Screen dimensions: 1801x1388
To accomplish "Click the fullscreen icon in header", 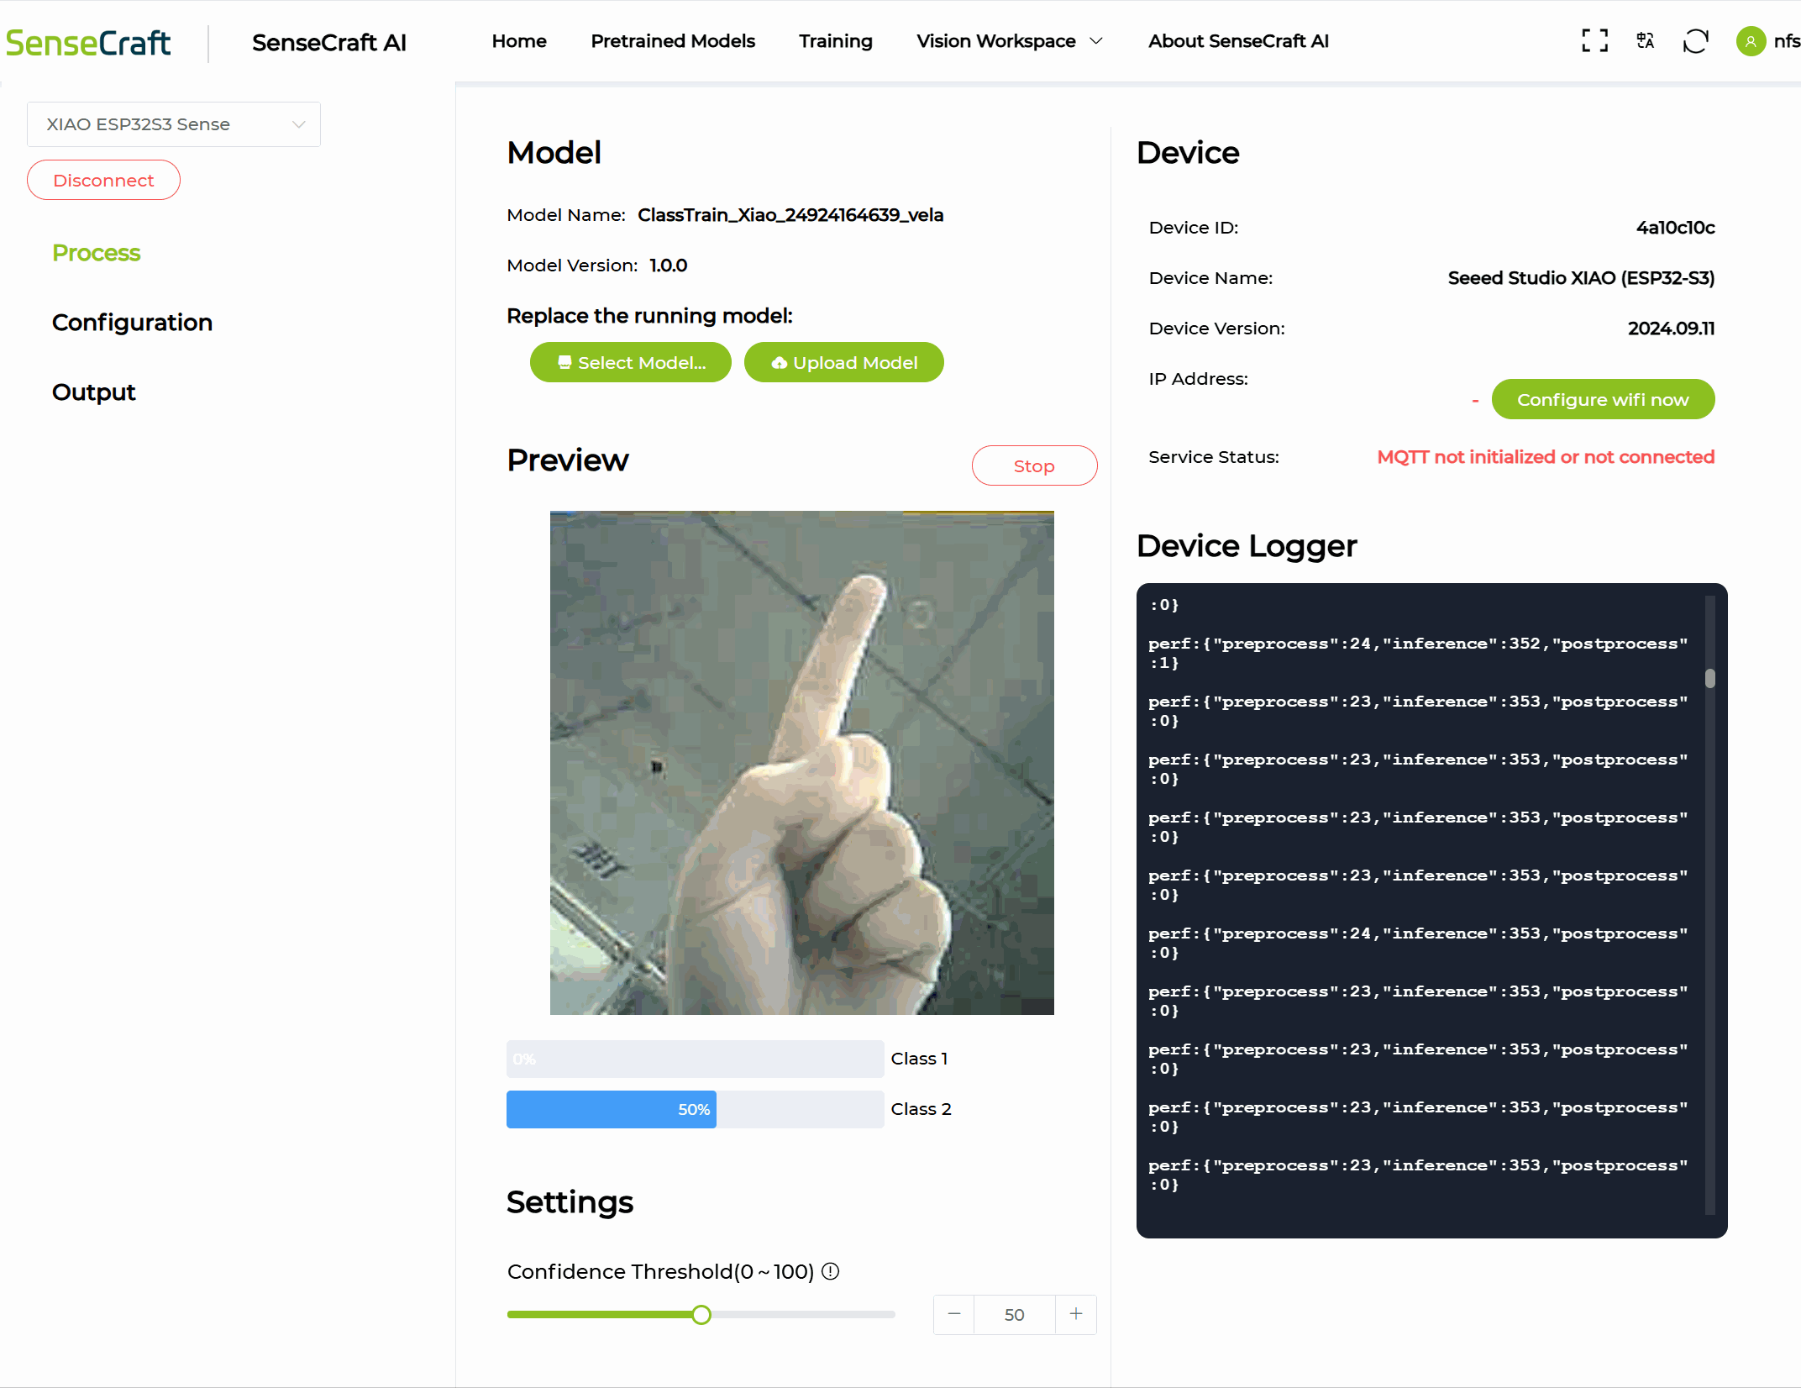I will 1594,40.
